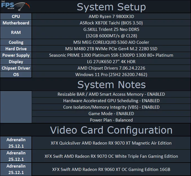
Task: Select the 'Hard Drive' label
Action: click(x=16, y=49)
